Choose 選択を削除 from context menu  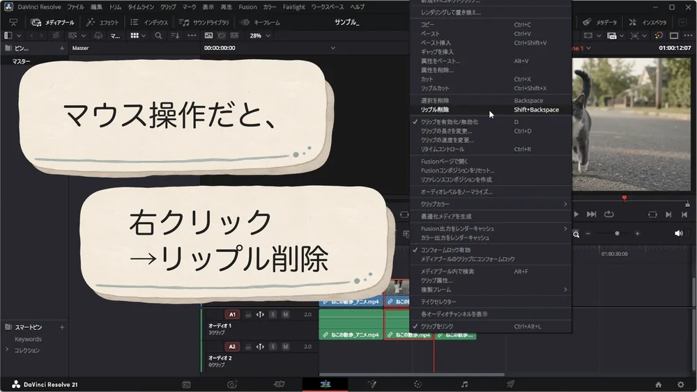pyautogui.click(x=490, y=100)
